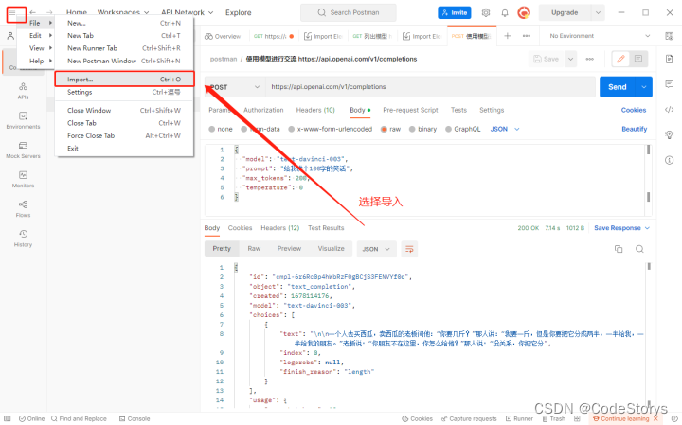Open APIs in the sidebar

(23, 91)
